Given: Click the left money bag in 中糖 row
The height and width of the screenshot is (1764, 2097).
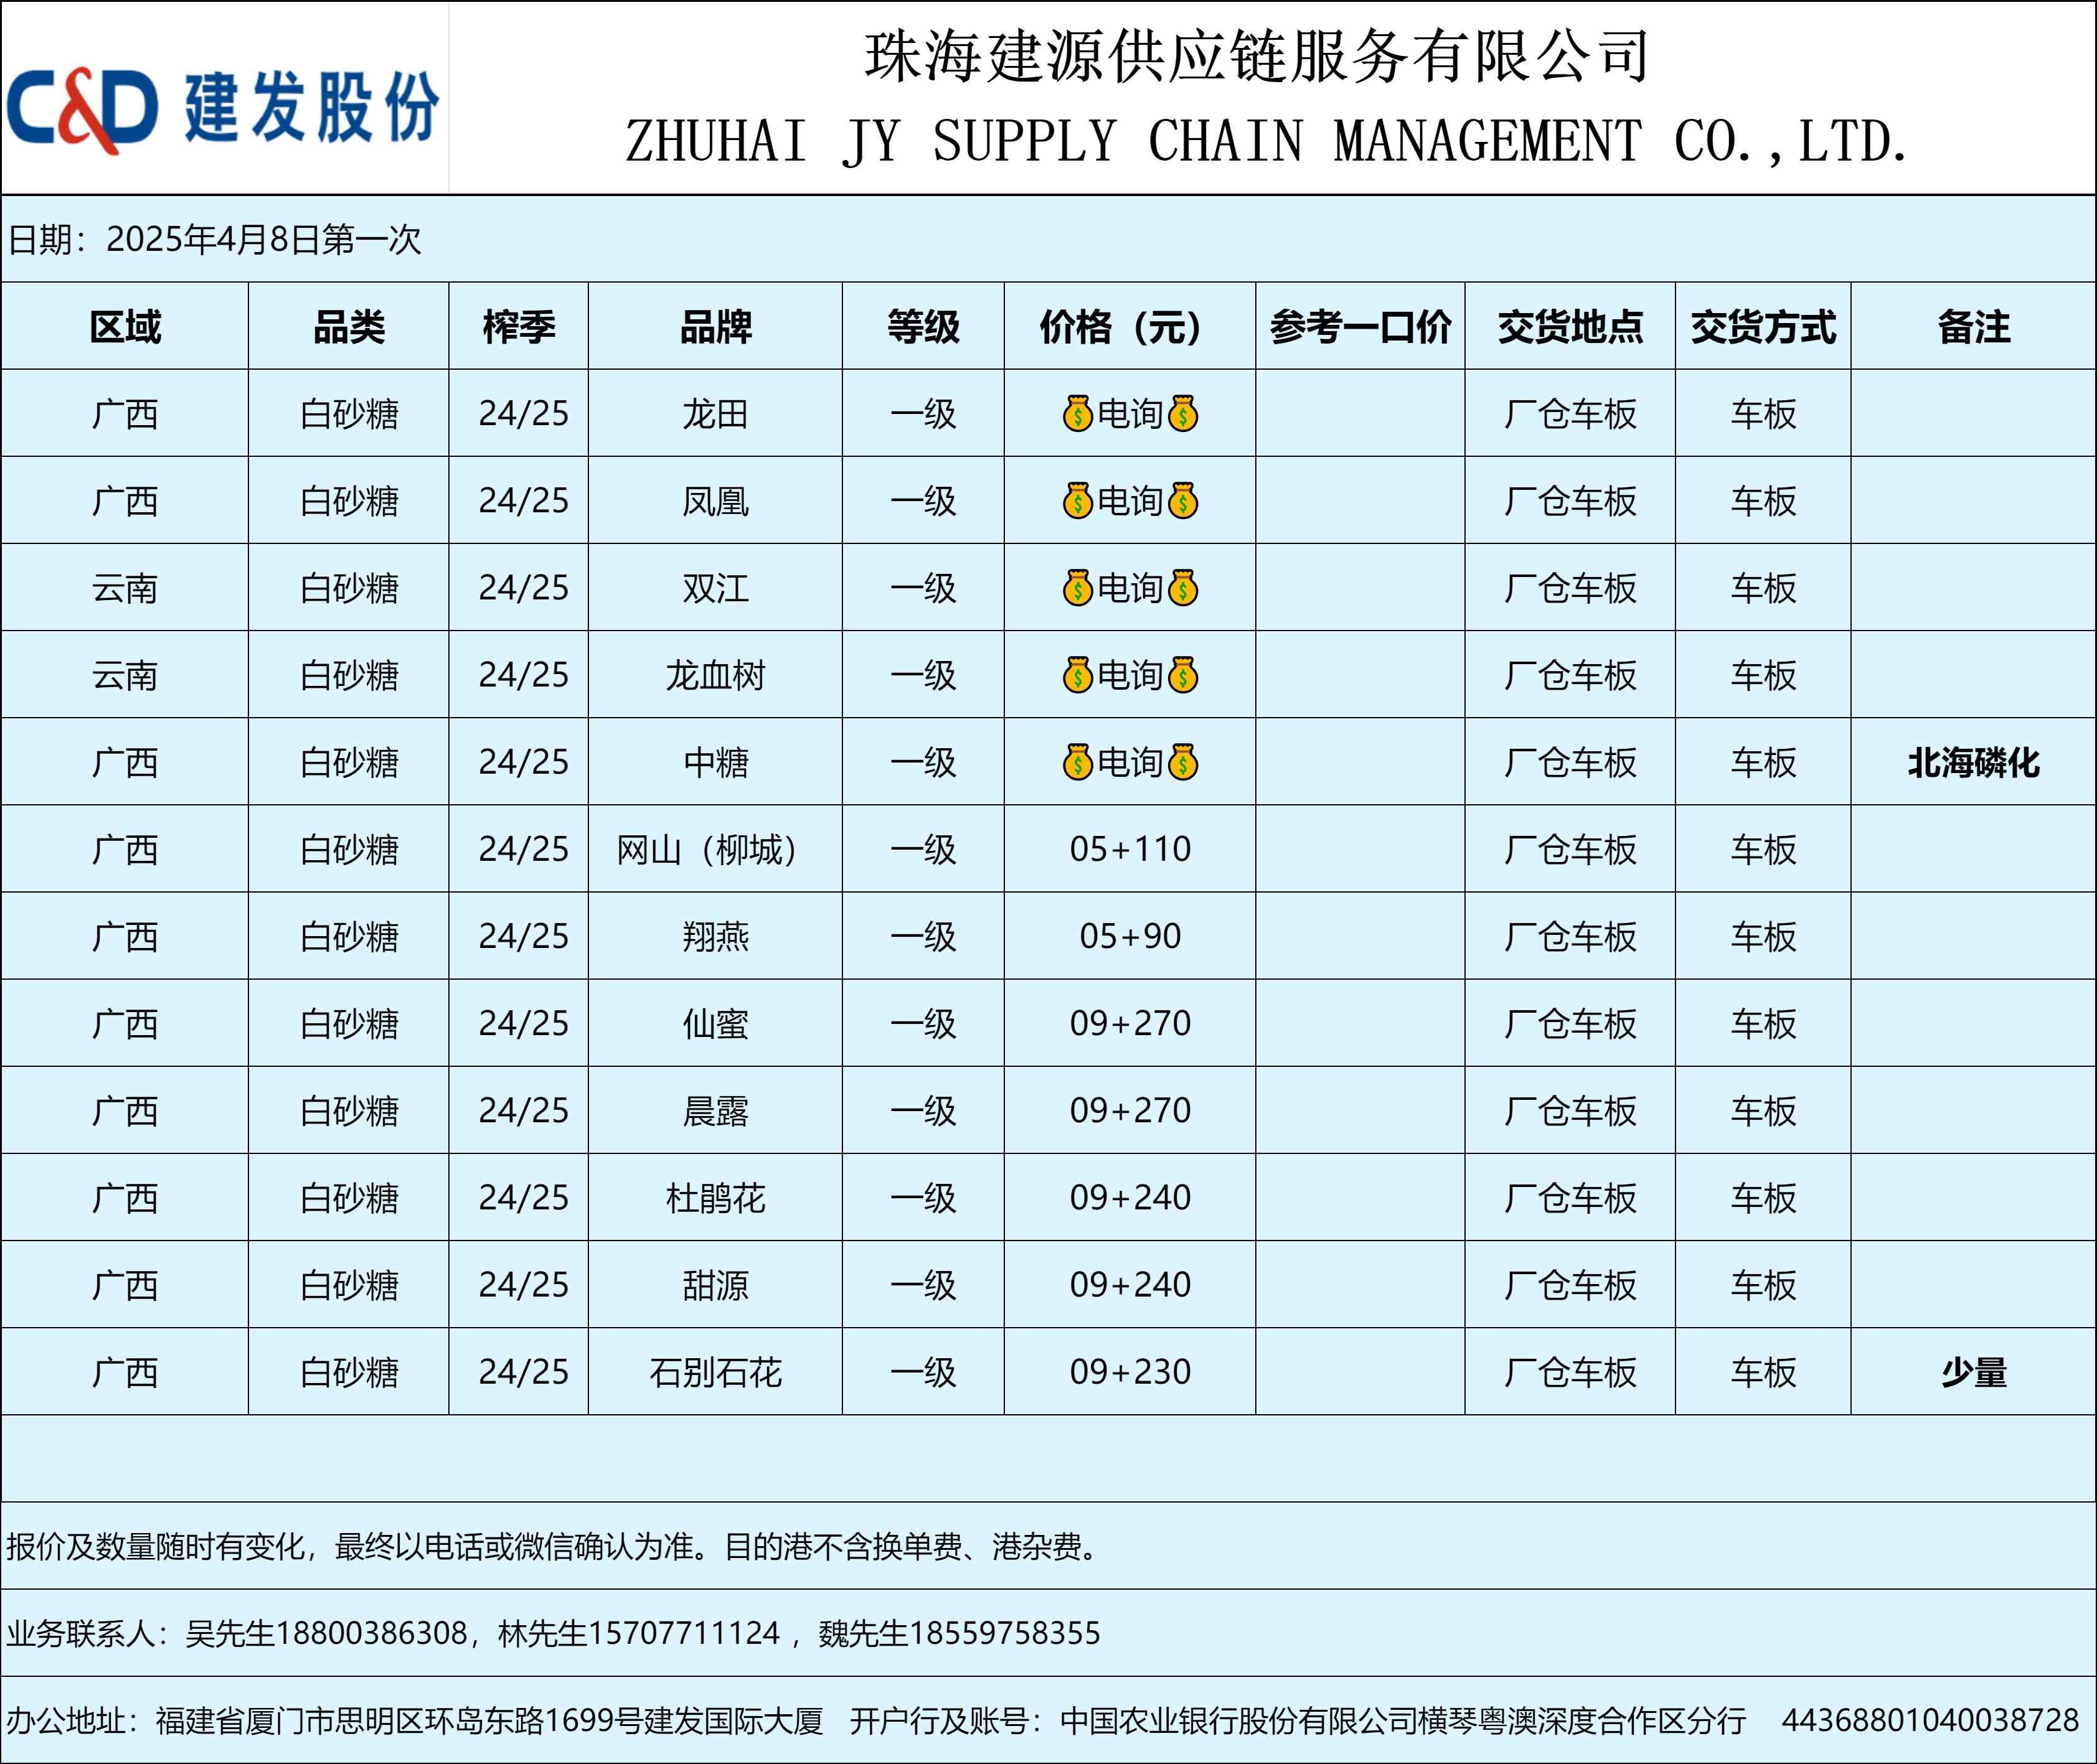Looking at the screenshot, I should (1078, 763).
